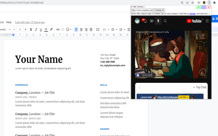Insert a link with the link icon
The height and width of the screenshot is (136, 218).
[58, 30]
